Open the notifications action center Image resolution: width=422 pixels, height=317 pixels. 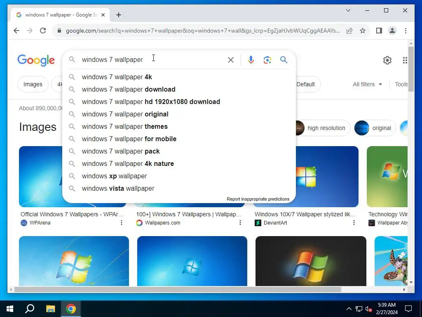pos(408,309)
